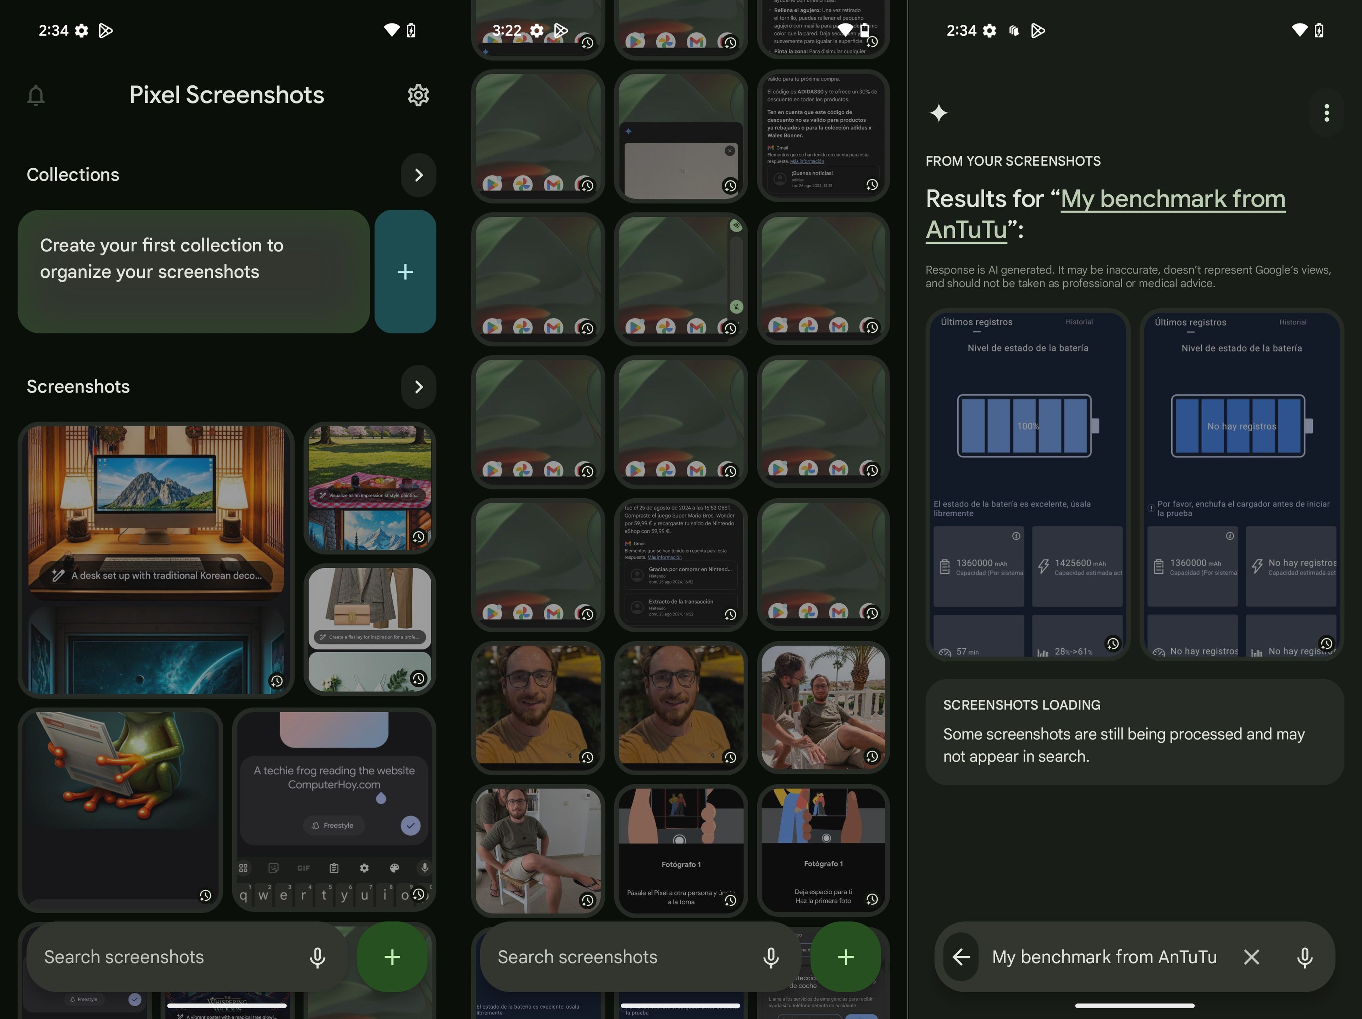Screen dimensions: 1362x1019
Task: Open battery result showing 100%
Action: 1028,484
